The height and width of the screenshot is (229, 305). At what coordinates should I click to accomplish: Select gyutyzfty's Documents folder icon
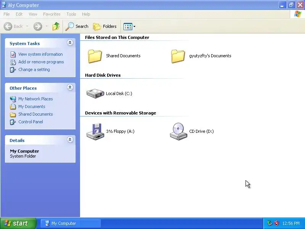pos(178,56)
